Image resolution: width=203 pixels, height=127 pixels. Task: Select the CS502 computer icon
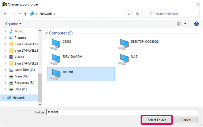coord(54,45)
